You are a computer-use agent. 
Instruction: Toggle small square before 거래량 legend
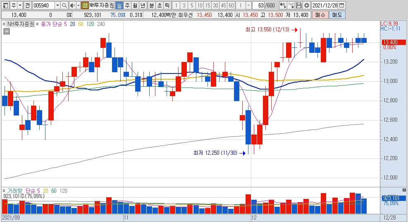point(4,191)
